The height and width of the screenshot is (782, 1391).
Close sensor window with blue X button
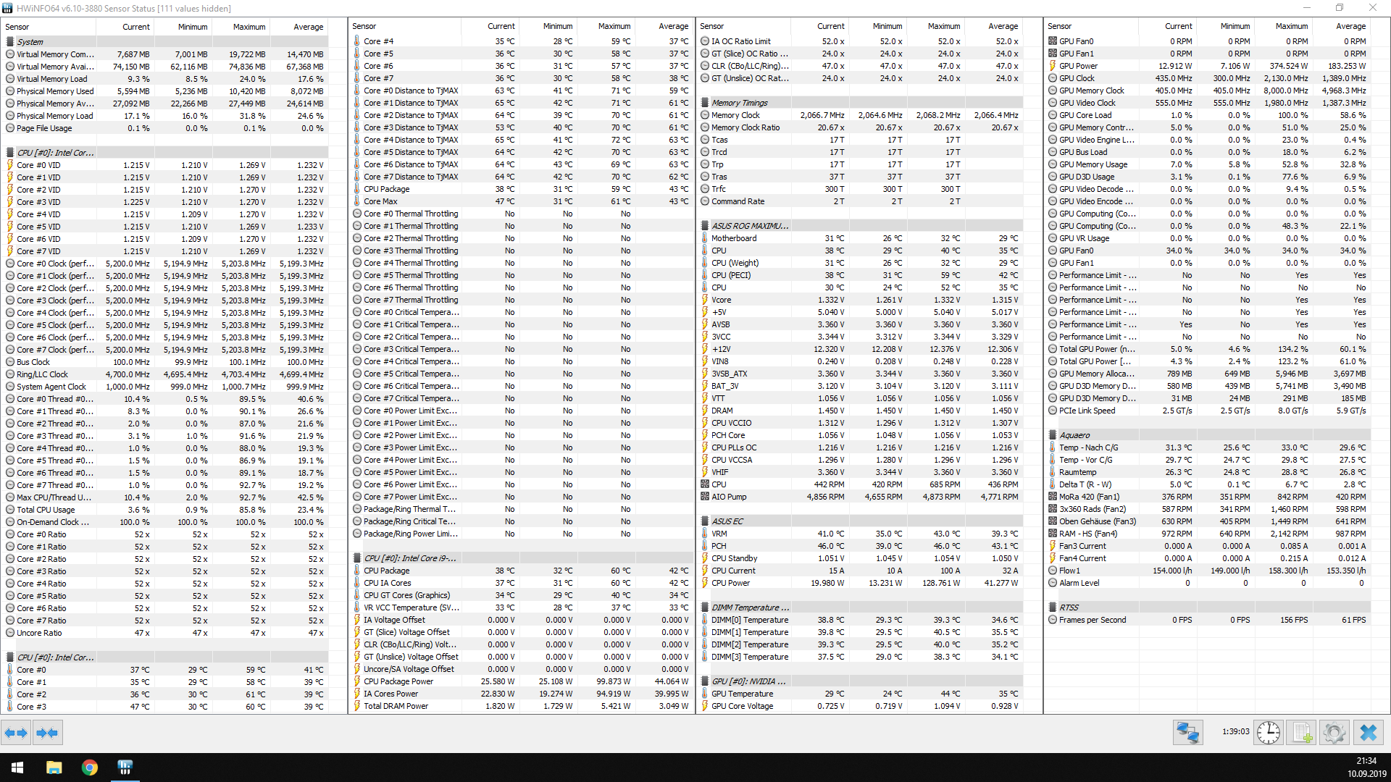1368,733
